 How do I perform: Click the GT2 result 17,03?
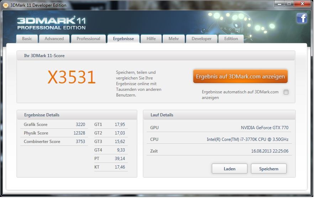tap(120, 133)
